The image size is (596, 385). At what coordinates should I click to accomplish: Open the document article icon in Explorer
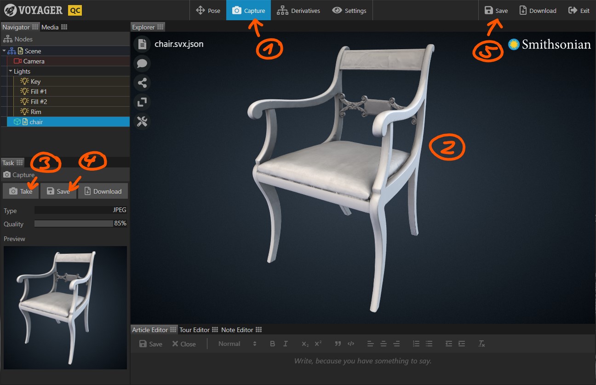tap(142, 44)
